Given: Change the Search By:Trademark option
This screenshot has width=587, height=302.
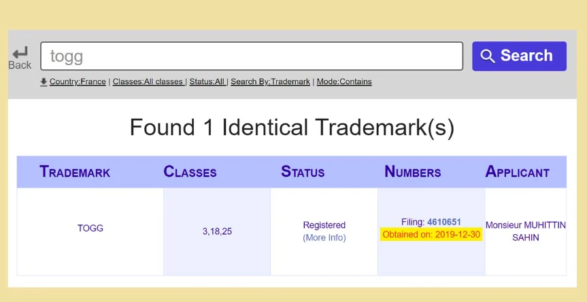Looking at the screenshot, I should click(270, 81).
